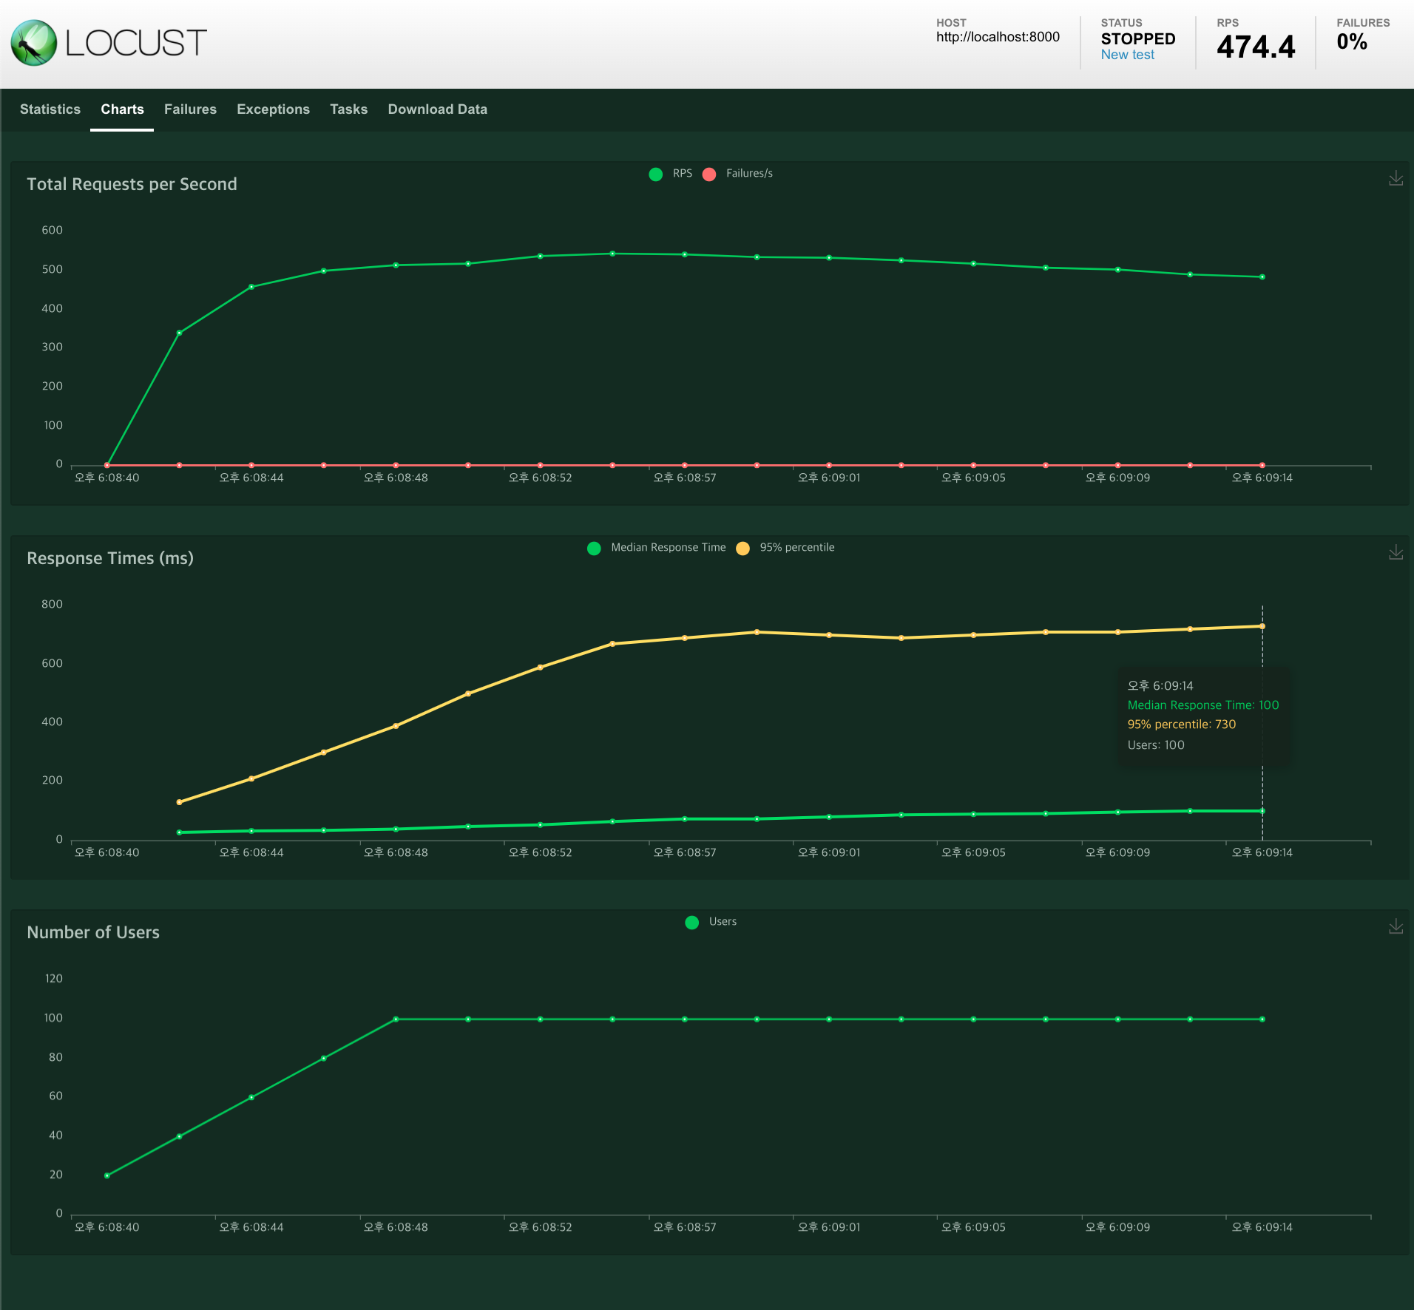This screenshot has height=1310, width=1414.
Task: Click the Response Times (ms) title
Action: tap(110, 558)
